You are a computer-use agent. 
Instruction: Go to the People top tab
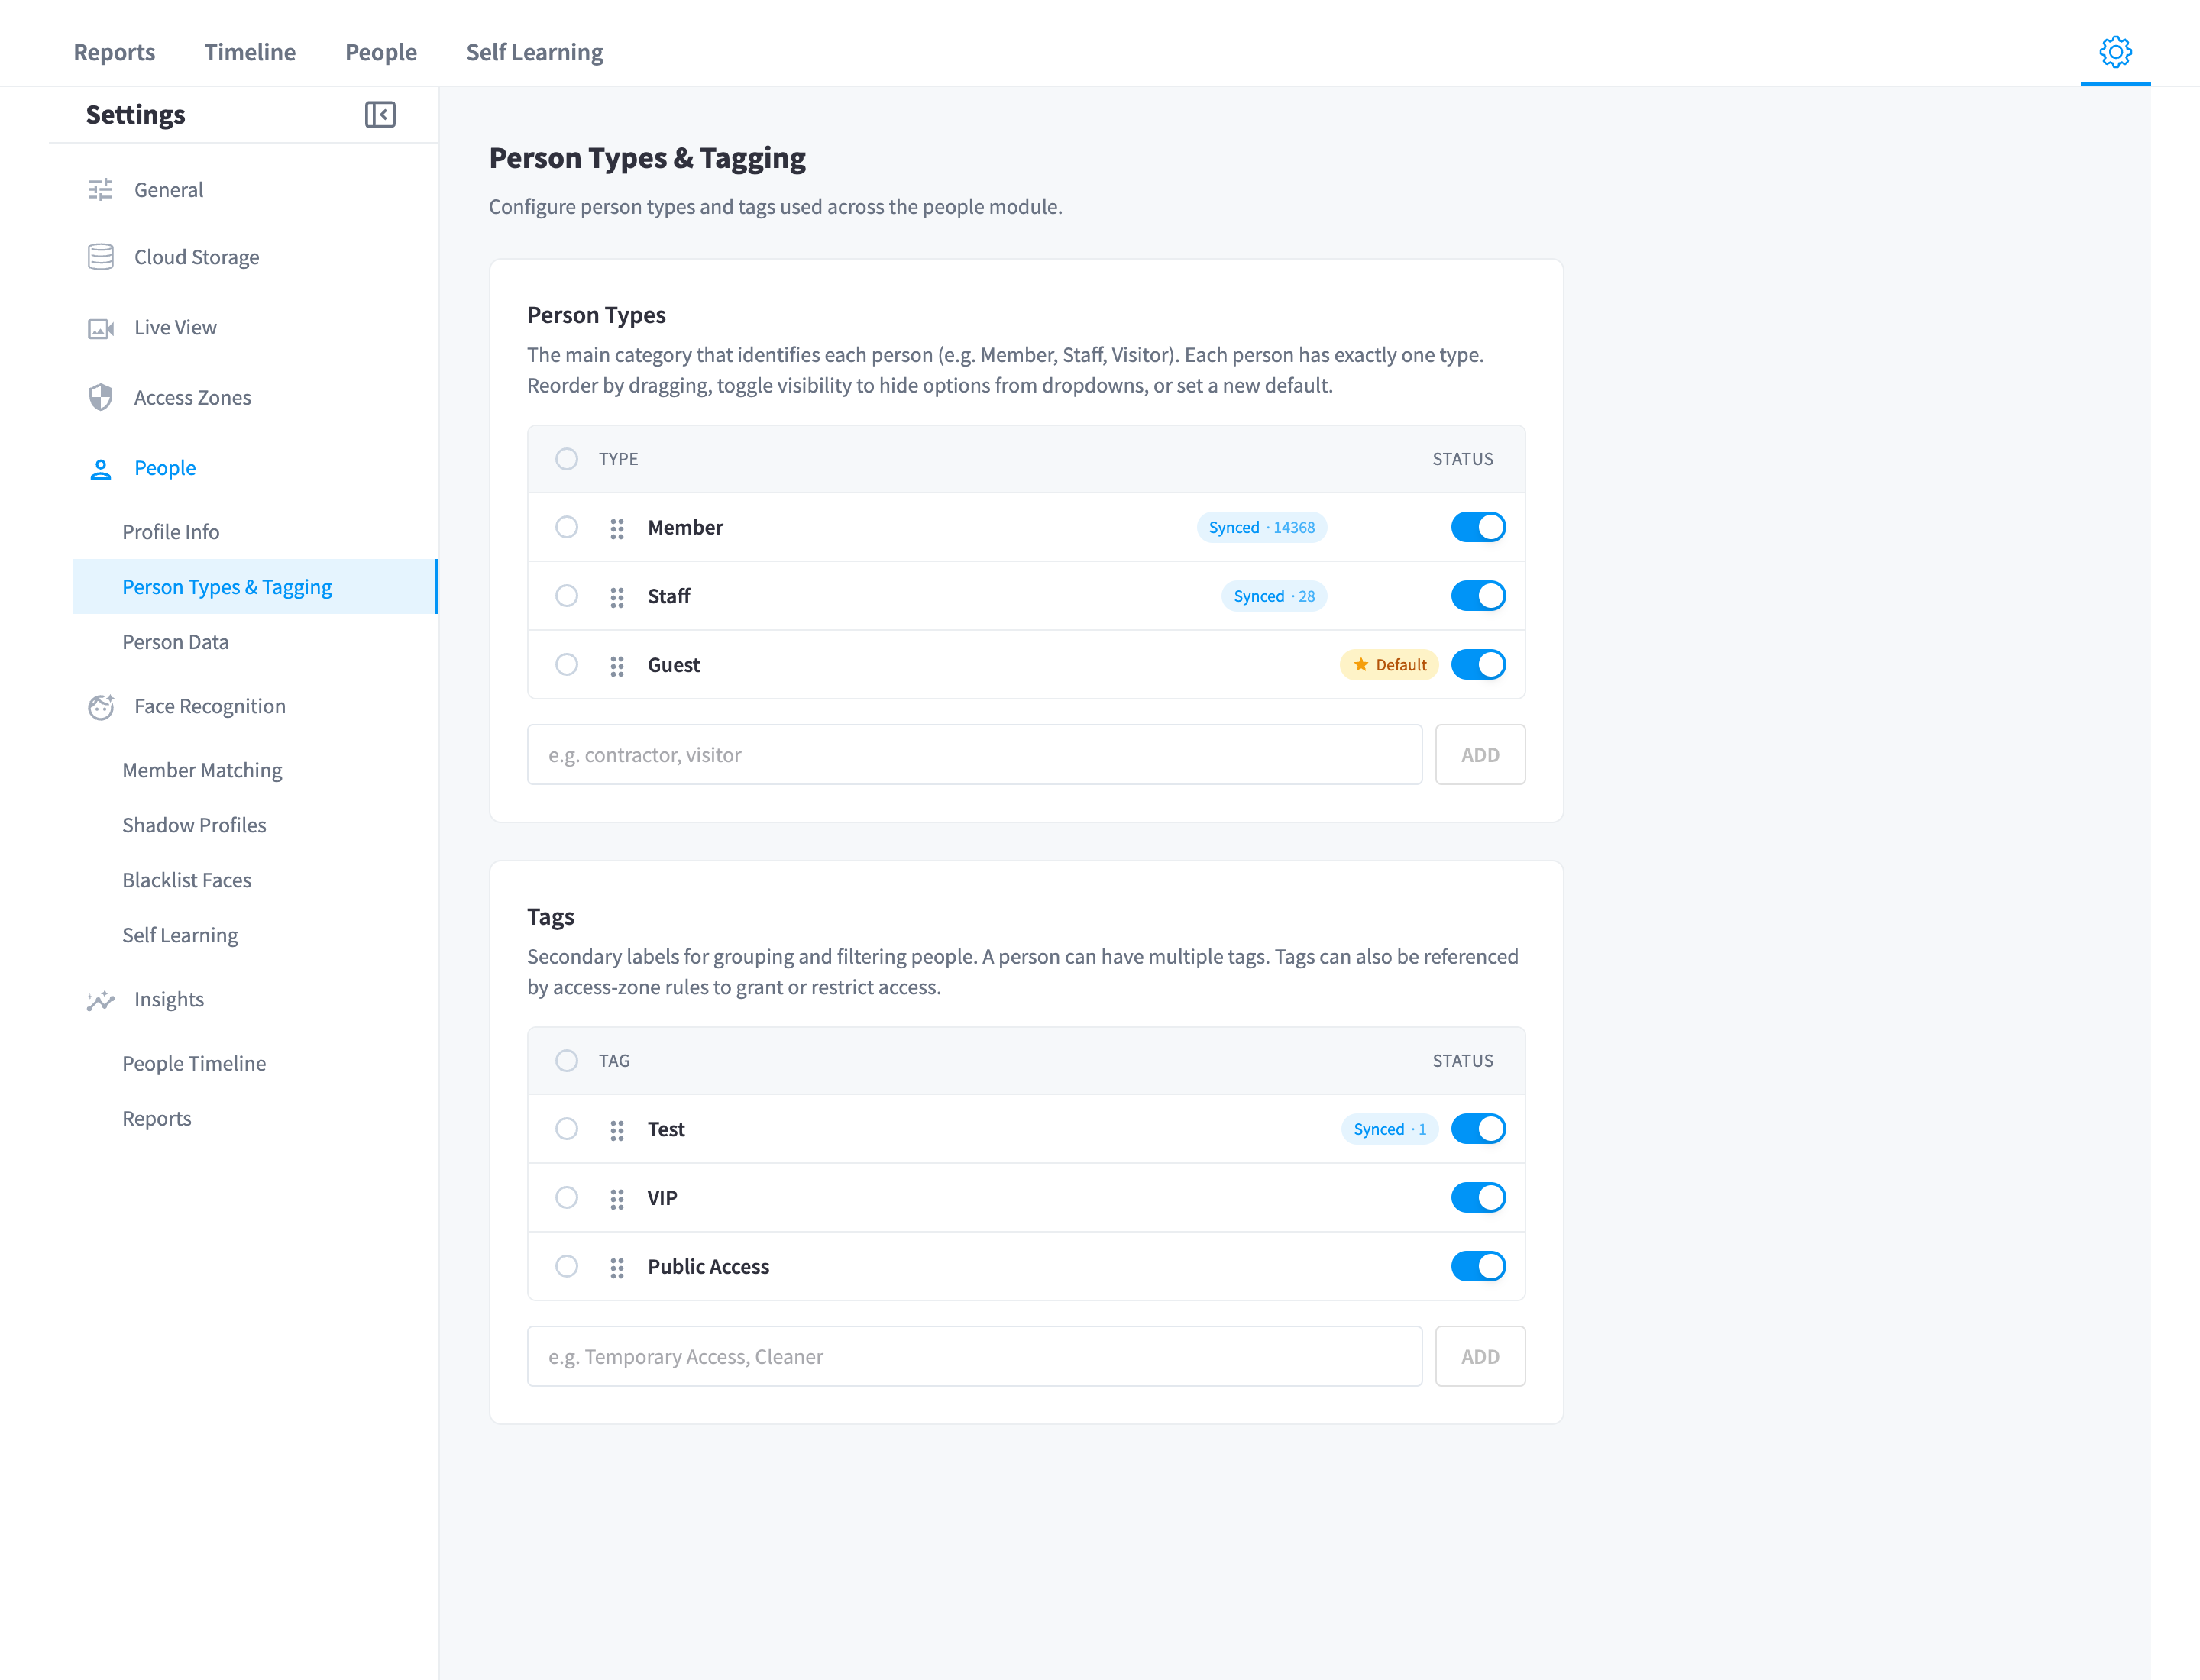point(381,52)
